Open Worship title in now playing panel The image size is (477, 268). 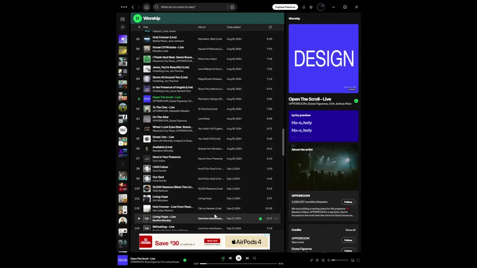pyautogui.click(x=294, y=19)
